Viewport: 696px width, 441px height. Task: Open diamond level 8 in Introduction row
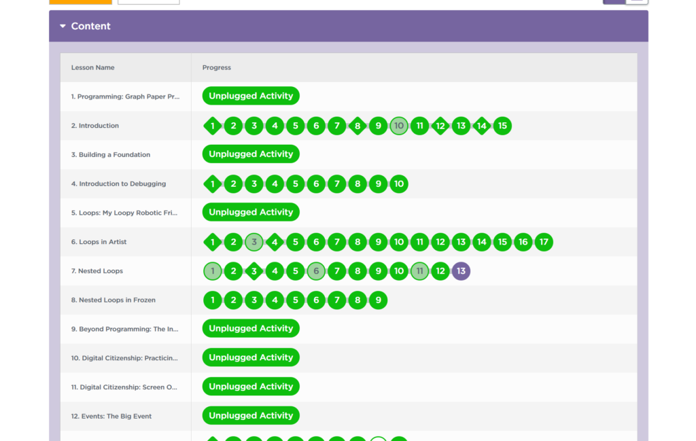click(358, 126)
